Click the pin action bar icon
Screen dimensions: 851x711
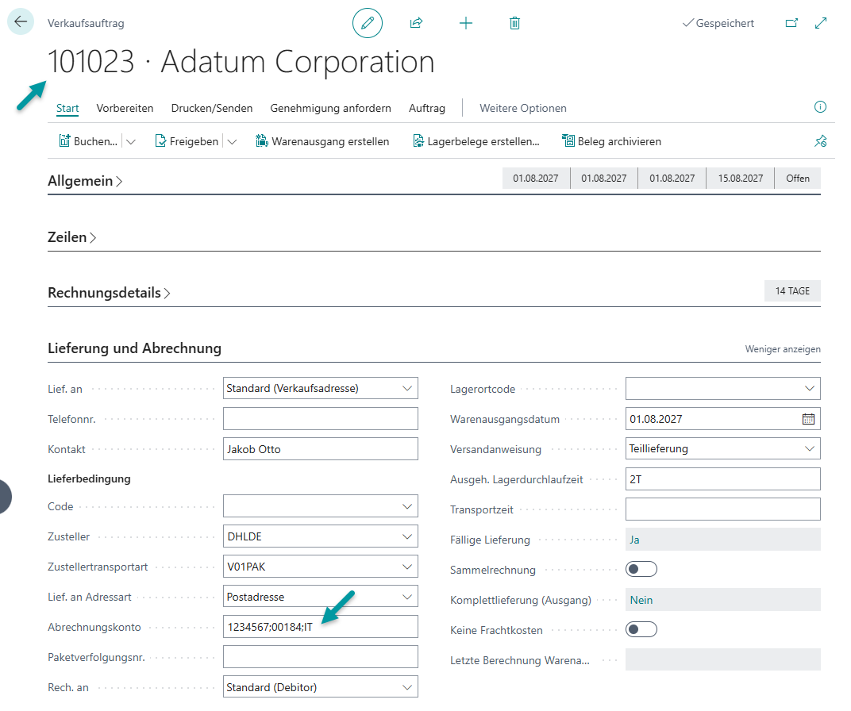tap(820, 141)
